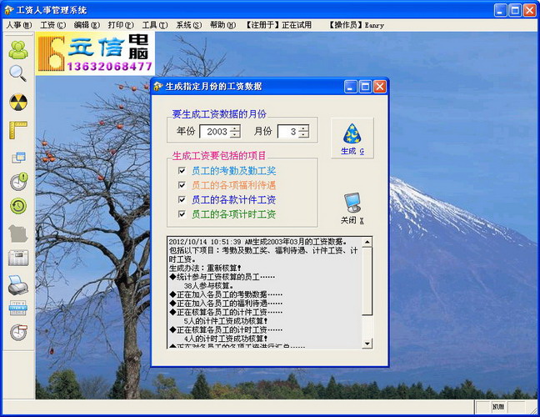
Task: Click the gray folder-shaped sidebar icon
Action: 18,234
